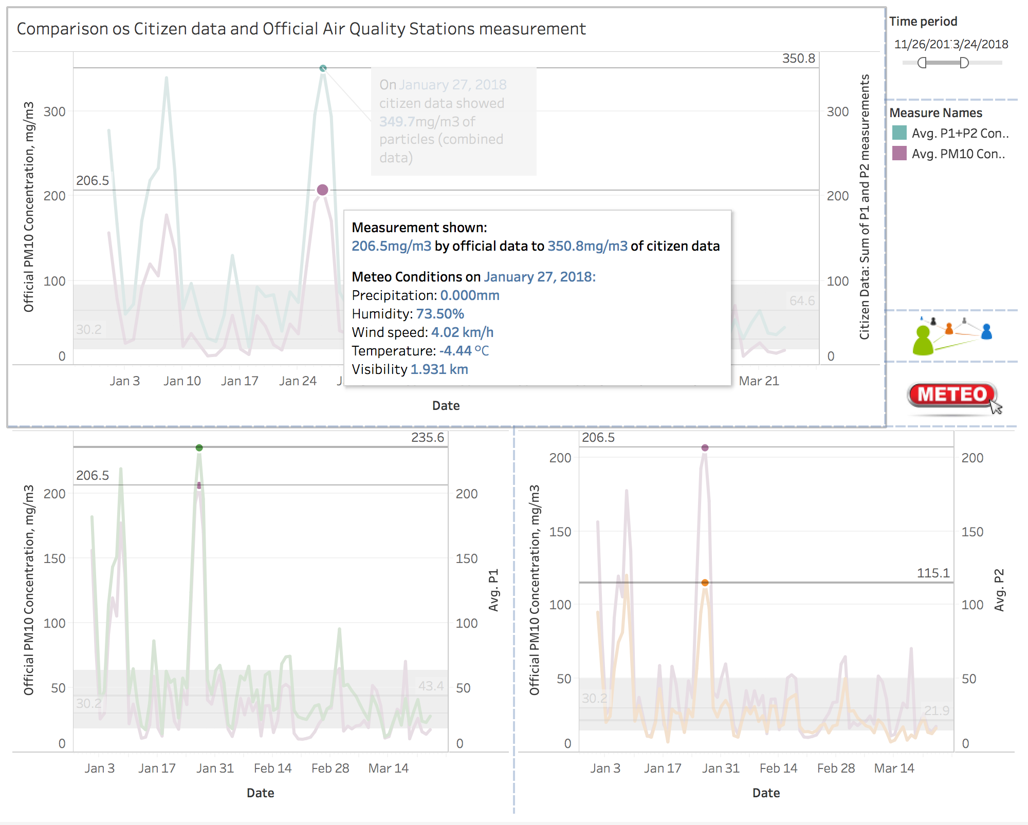Click the time period date range text
Screen dimensions: 1028x825
(951, 44)
